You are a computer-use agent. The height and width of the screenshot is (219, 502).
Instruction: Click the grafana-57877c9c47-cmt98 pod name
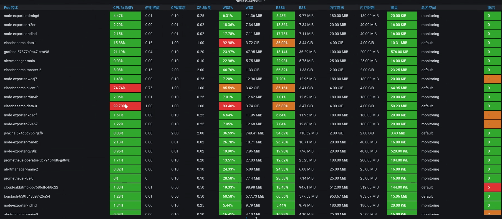pos(26,52)
